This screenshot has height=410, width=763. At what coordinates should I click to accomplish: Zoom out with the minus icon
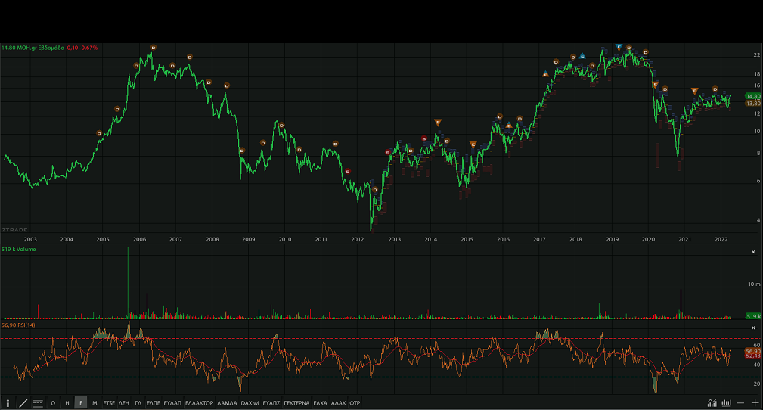(741, 403)
